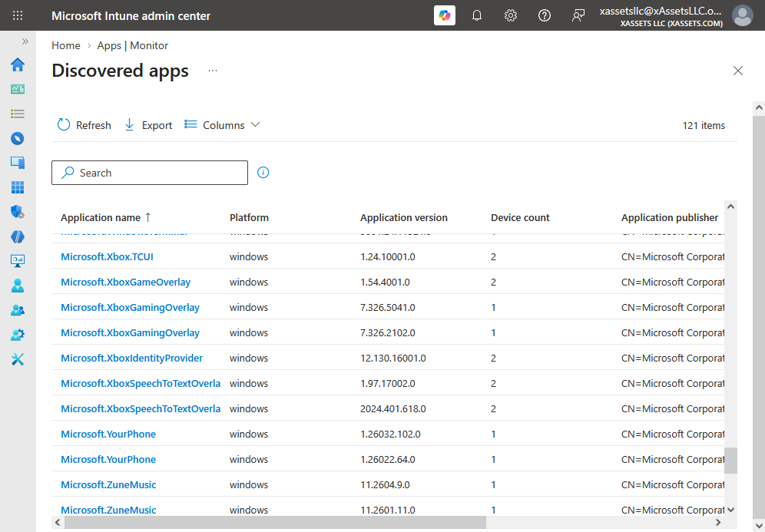765x532 pixels.
Task: Open the notifications bell
Action: coord(477,15)
